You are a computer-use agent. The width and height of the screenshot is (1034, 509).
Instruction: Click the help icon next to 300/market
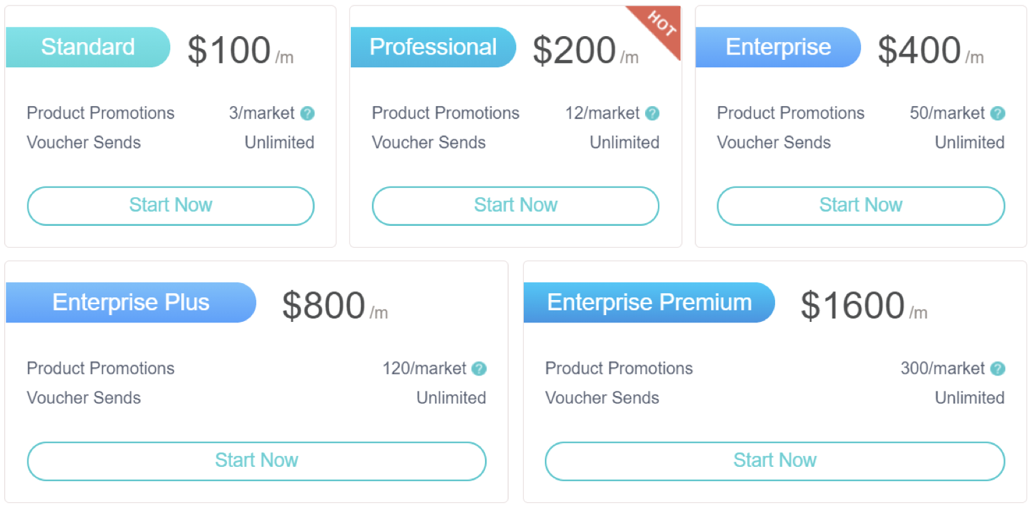tap(998, 369)
